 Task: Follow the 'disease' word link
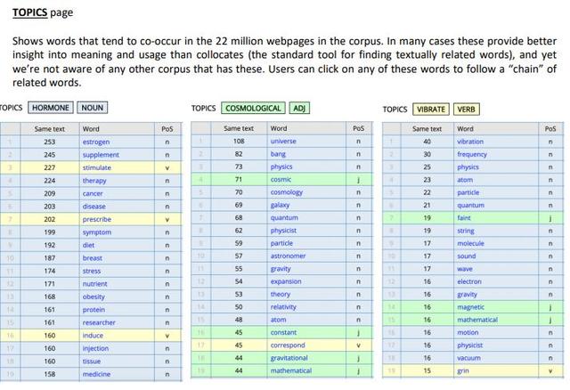(94, 207)
